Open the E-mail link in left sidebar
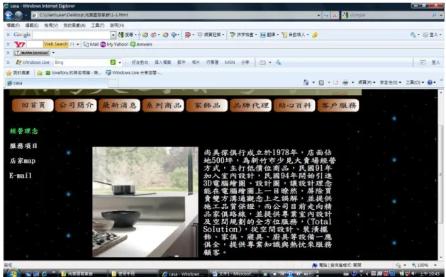Image resolution: width=446 pixels, height=277 pixels. 21,176
